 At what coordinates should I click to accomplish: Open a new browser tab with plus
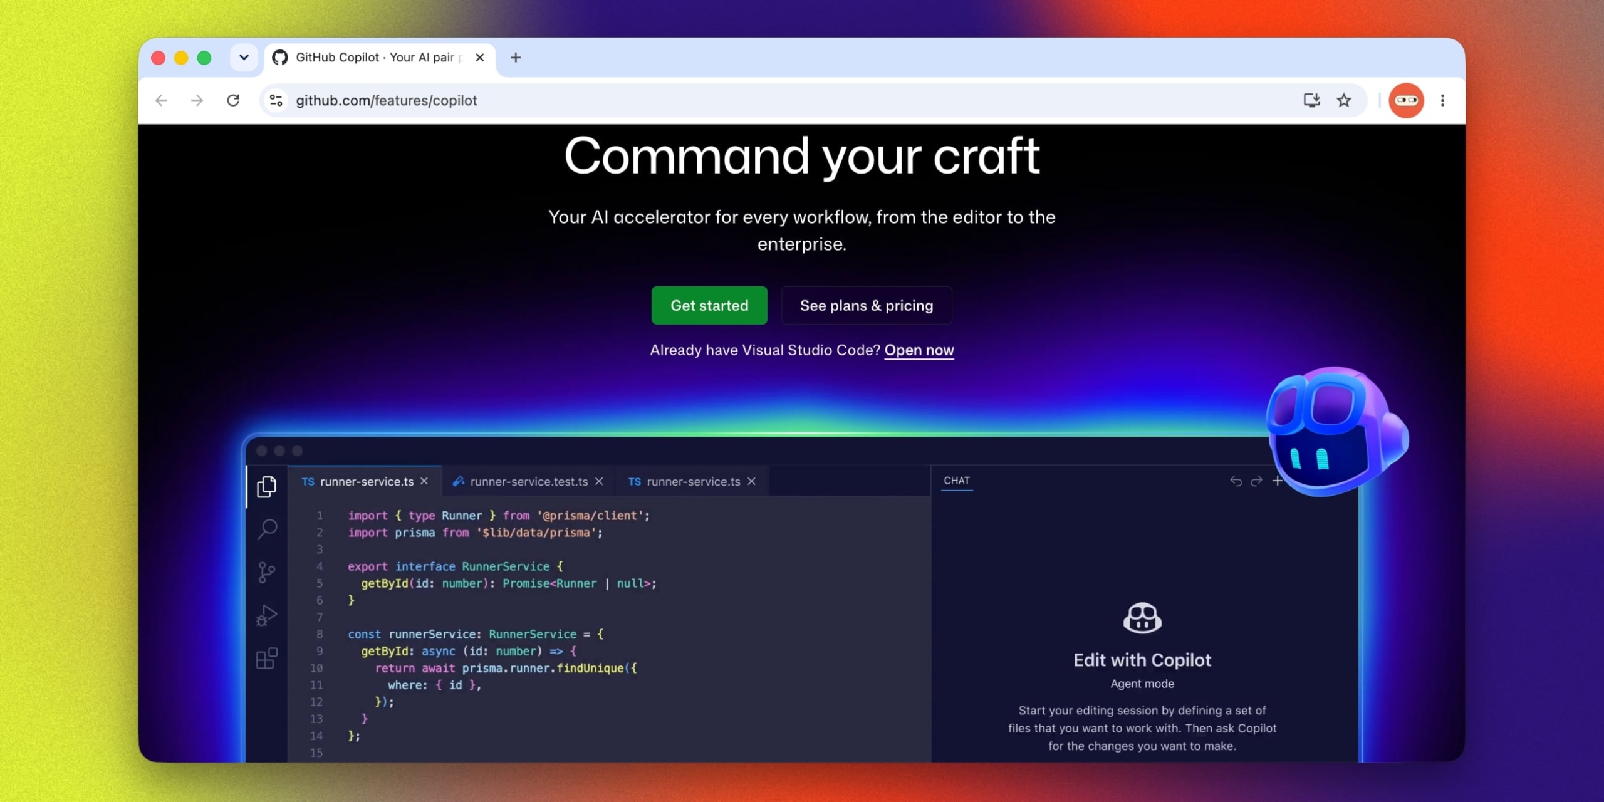tap(516, 58)
